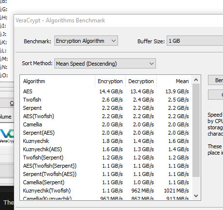Open the Sort Method dropdown
223x210 pixels.
click(x=105, y=64)
